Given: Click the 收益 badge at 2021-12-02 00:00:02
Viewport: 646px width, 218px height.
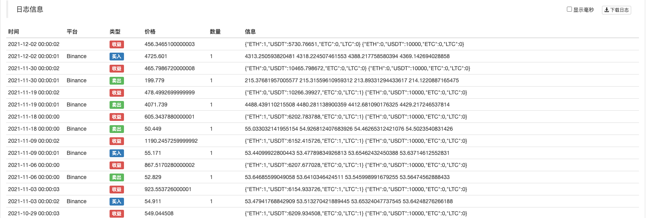Looking at the screenshot, I should click(117, 44).
